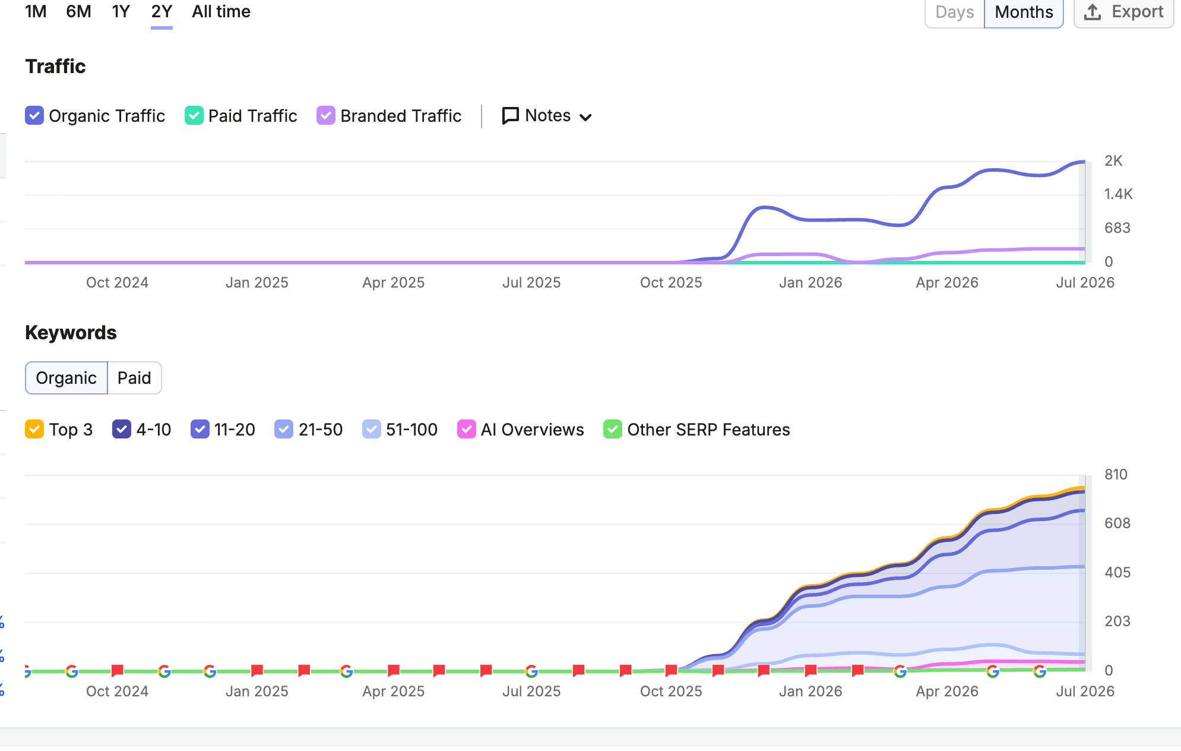
Task: Click the Export upload arrow icon
Action: coord(1093,12)
